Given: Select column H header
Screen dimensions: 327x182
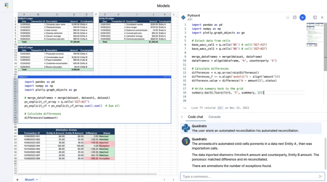Looking at the screenshot, I should coord(118,14).
